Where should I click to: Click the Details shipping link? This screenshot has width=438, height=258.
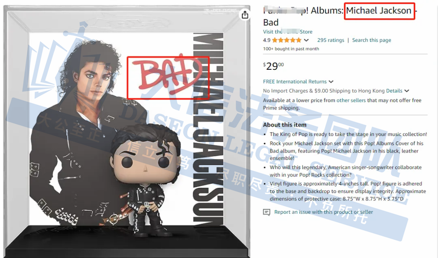(x=394, y=91)
